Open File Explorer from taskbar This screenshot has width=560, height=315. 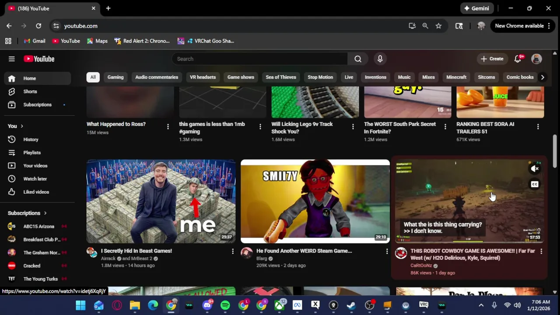135,305
